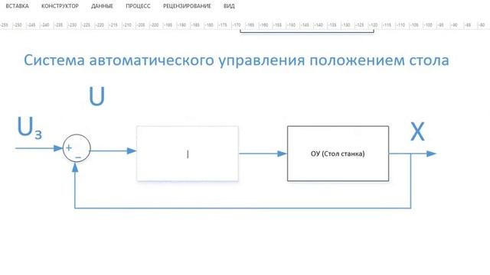Select the diagram title text
This screenshot has height=275, width=490.
click(x=237, y=60)
